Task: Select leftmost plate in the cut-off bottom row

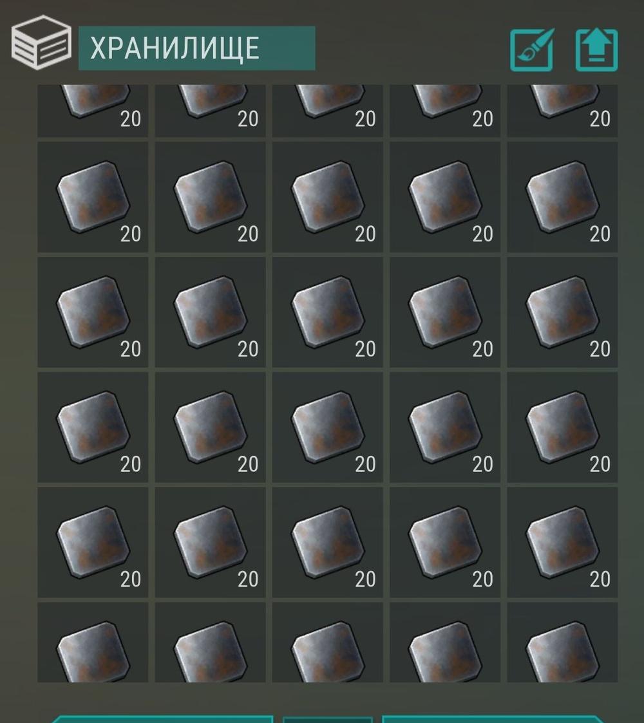Action: coord(93,643)
